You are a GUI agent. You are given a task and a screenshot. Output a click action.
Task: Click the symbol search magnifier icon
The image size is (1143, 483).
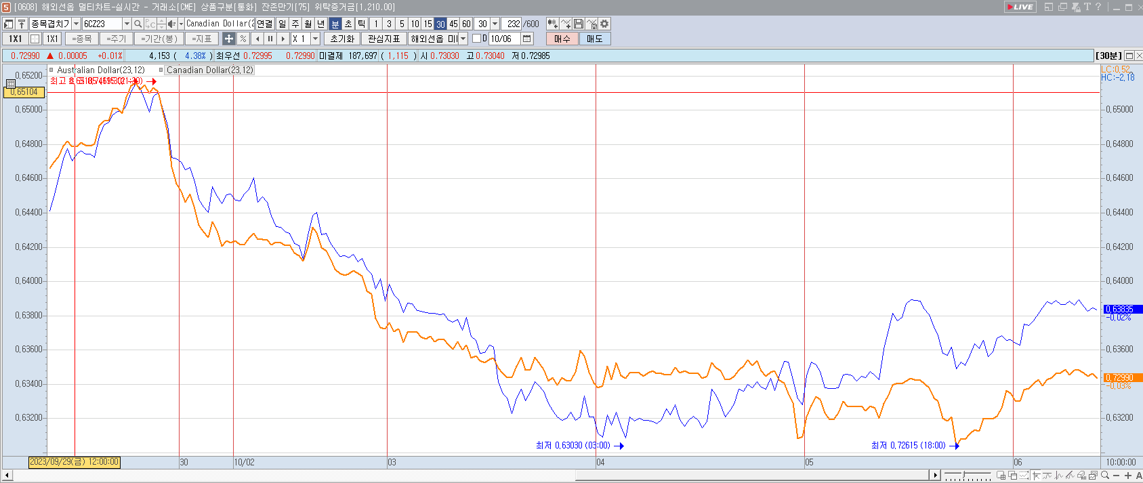coord(138,24)
